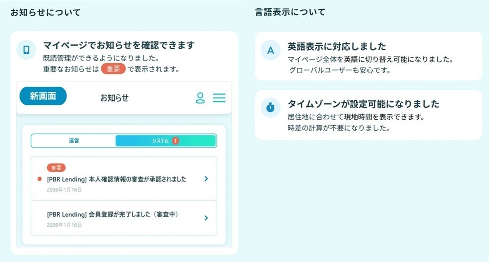Click the お知らせ header title
Viewport: 489px width, 262px height.
click(x=115, y=98)
